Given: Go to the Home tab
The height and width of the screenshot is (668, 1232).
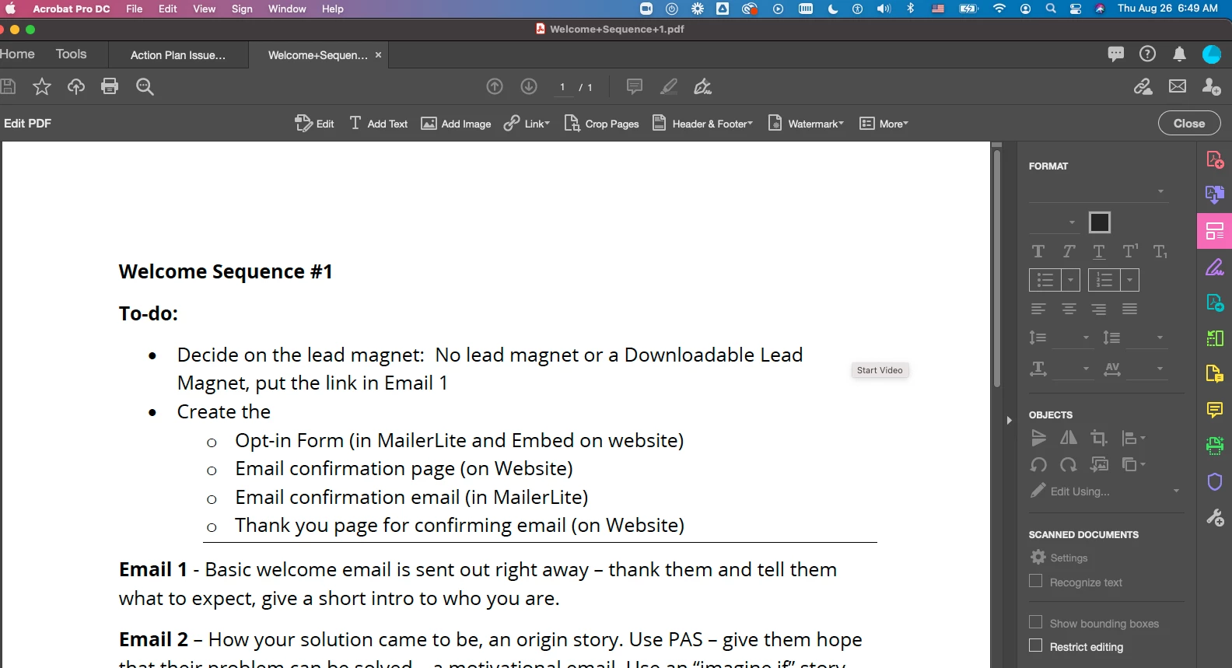Looking at the screenshot, I should [x=17, y=54].
